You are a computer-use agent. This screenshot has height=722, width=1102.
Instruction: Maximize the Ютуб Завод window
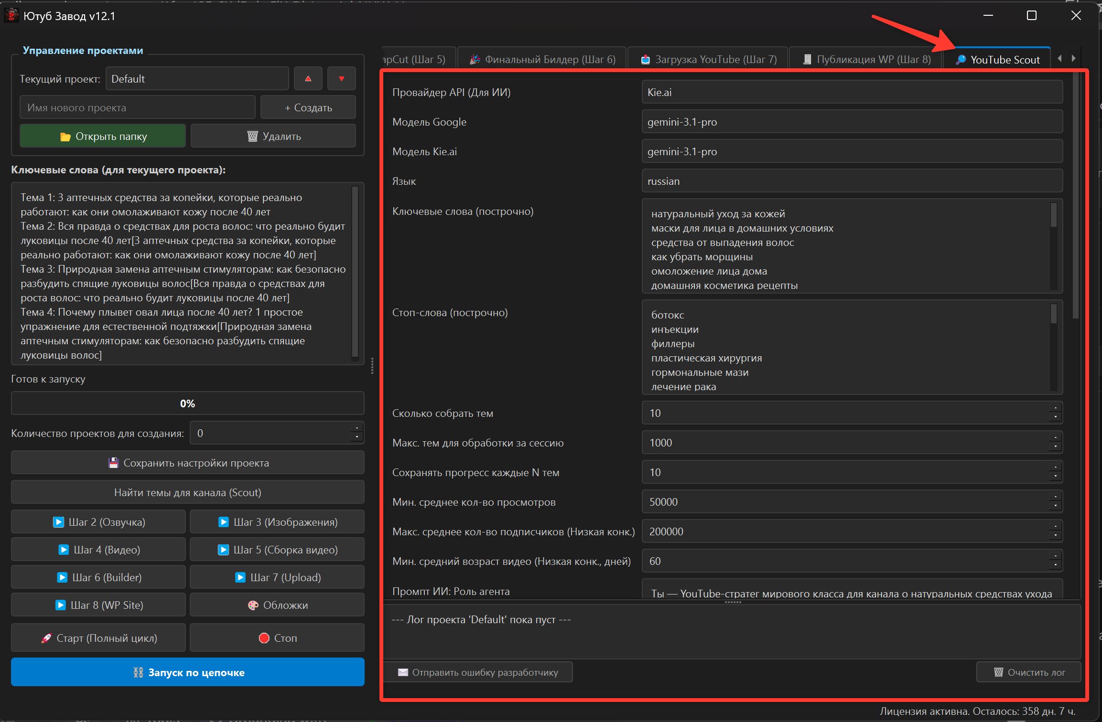coord(1032,16)
